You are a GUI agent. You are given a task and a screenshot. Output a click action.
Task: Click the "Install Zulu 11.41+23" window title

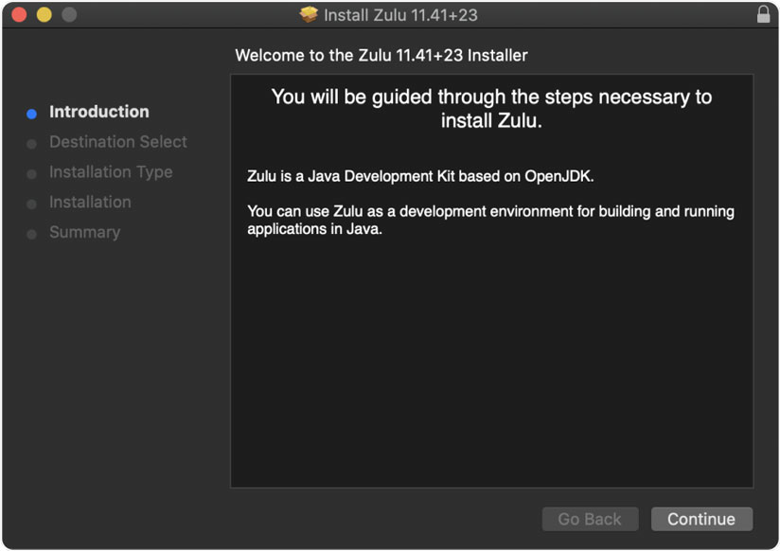(x=400, y=15)
